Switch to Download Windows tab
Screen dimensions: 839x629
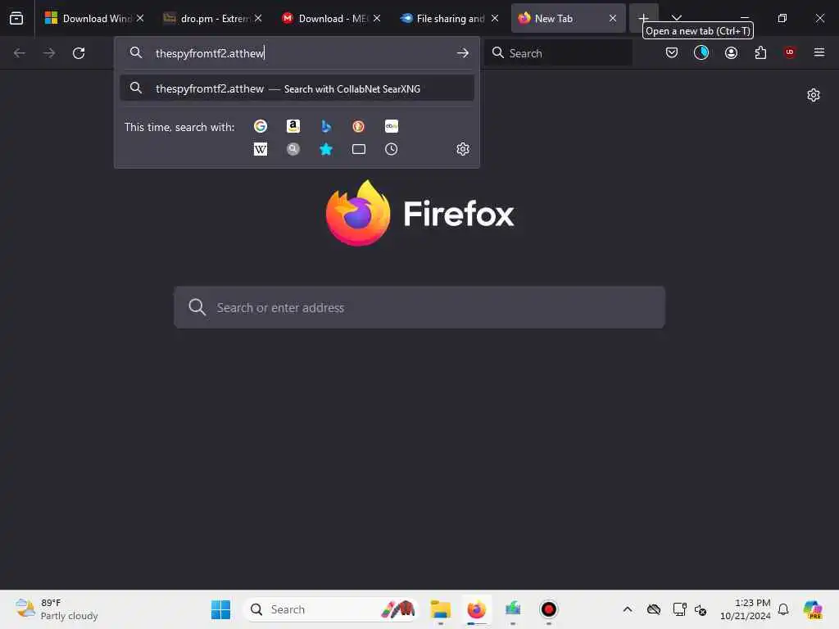coord(94,18)
